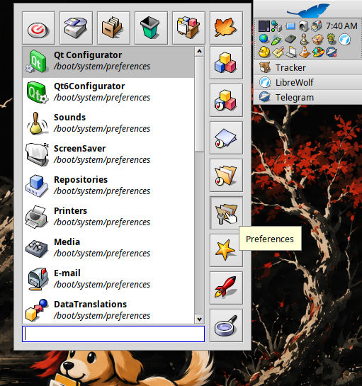Click the colorful surfer globe tray icon

pos(318,52)
